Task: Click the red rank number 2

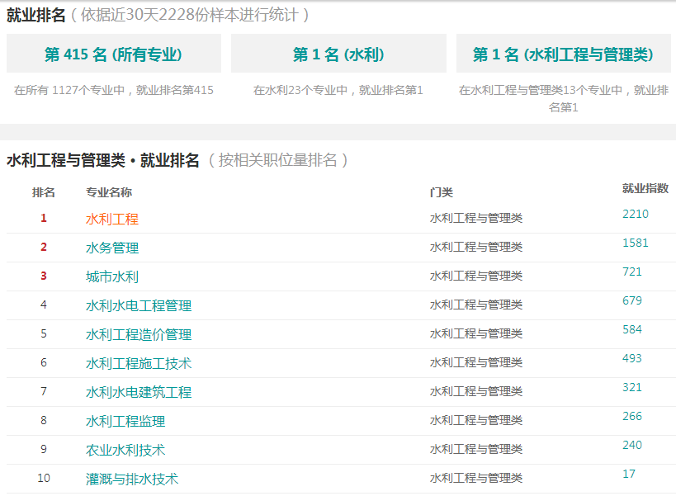Action: (44, 247)
